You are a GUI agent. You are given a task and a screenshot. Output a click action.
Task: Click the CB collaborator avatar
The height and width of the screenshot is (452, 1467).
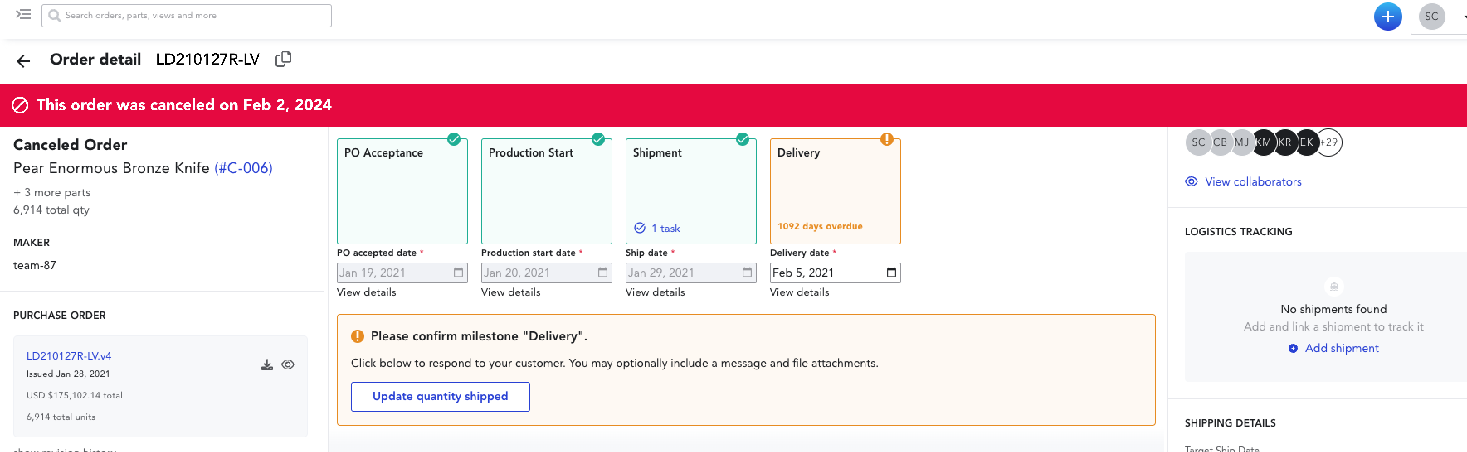(1220, 142)
